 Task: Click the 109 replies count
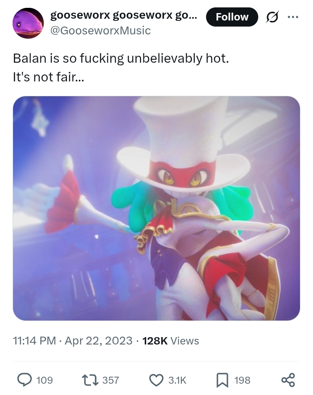45,380
